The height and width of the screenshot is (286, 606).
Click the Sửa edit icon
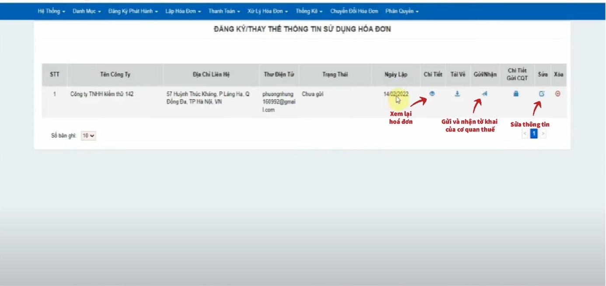click(x=542, y=94)
